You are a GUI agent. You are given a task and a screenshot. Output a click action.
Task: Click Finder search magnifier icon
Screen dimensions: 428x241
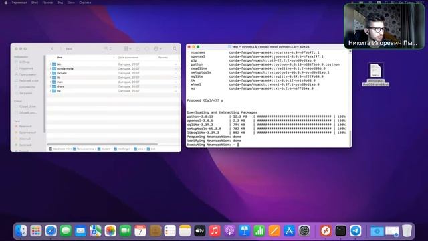[175, 49]
